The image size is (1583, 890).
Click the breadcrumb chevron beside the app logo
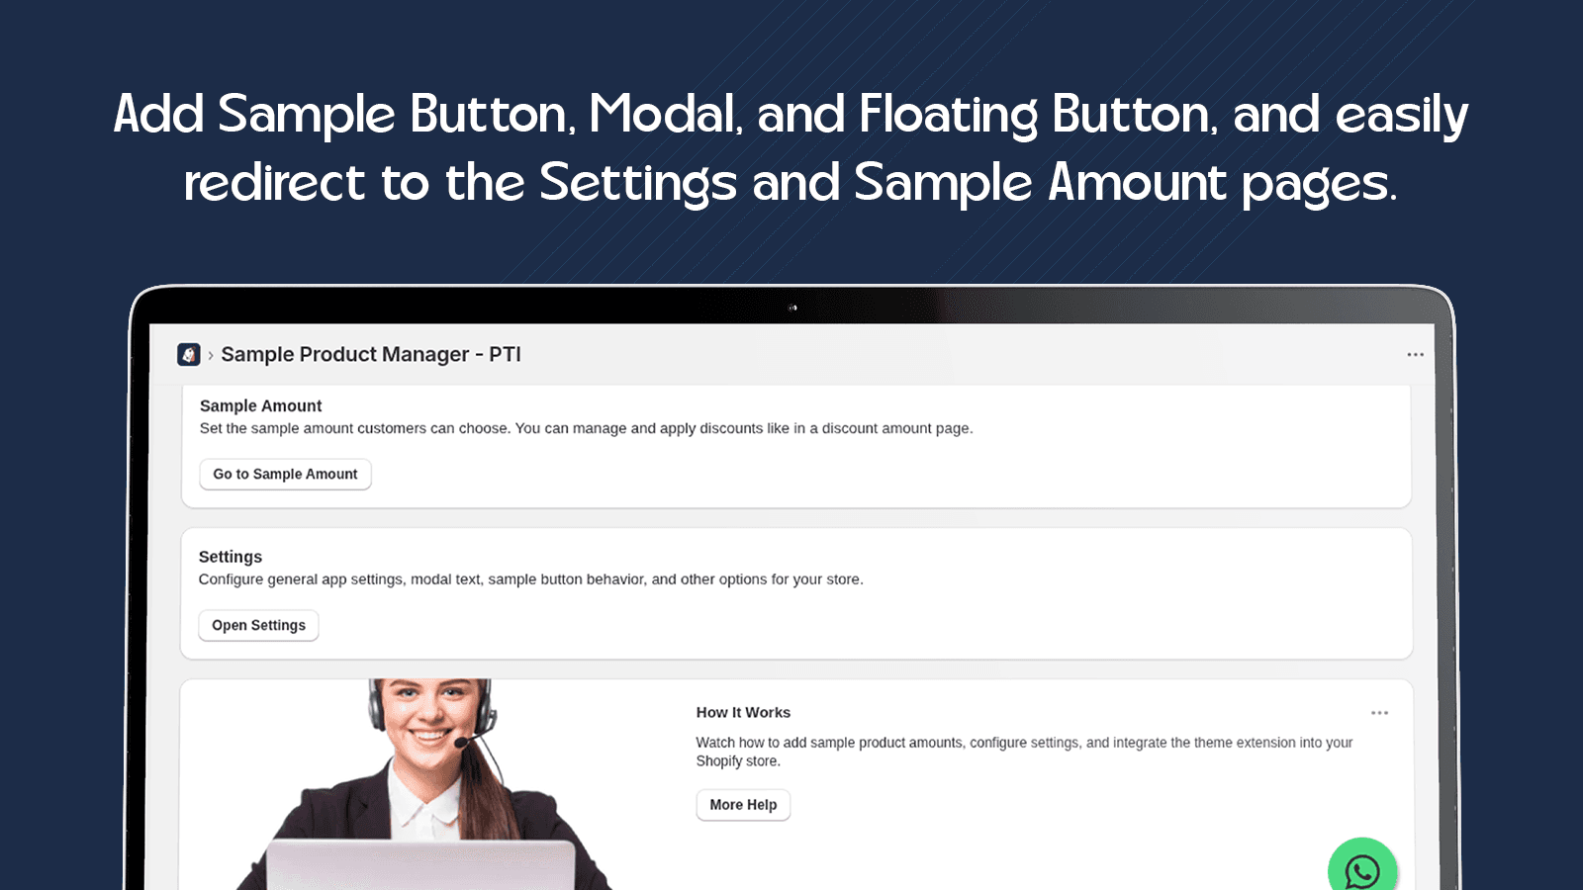point(211,355)
